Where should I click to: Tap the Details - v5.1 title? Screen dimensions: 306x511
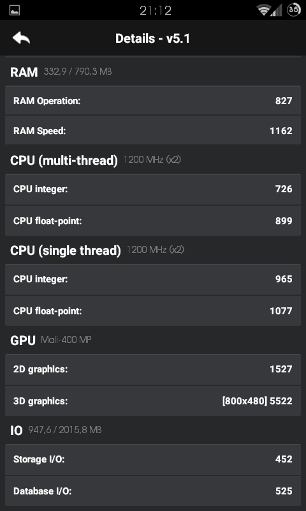pyautogui.click(x=152, y=39)
